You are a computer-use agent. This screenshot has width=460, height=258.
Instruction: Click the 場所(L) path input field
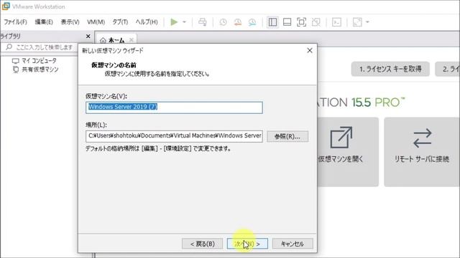pyautogui.click(x=174, y=136)
